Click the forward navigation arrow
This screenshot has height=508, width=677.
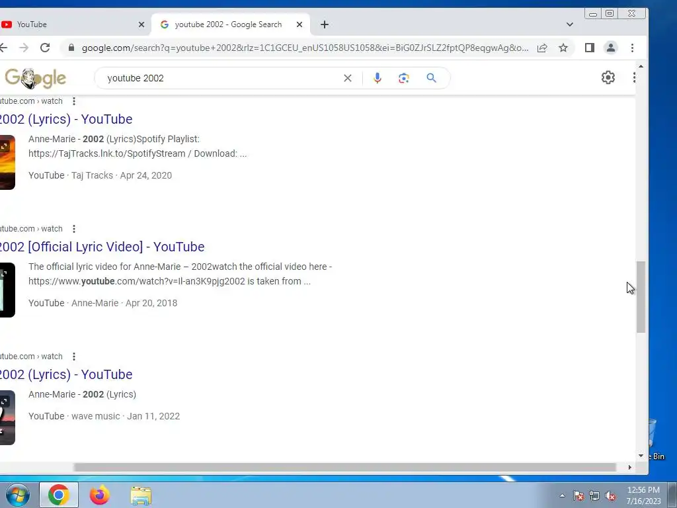[x=24, y=48]
